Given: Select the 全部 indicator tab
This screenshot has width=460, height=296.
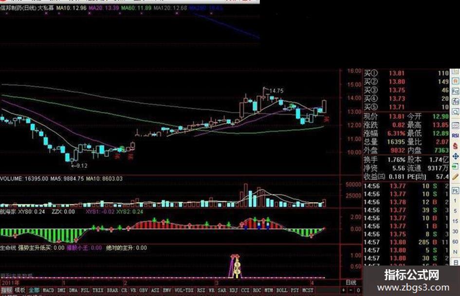Looking at the screenshot, I should [34, 290].
